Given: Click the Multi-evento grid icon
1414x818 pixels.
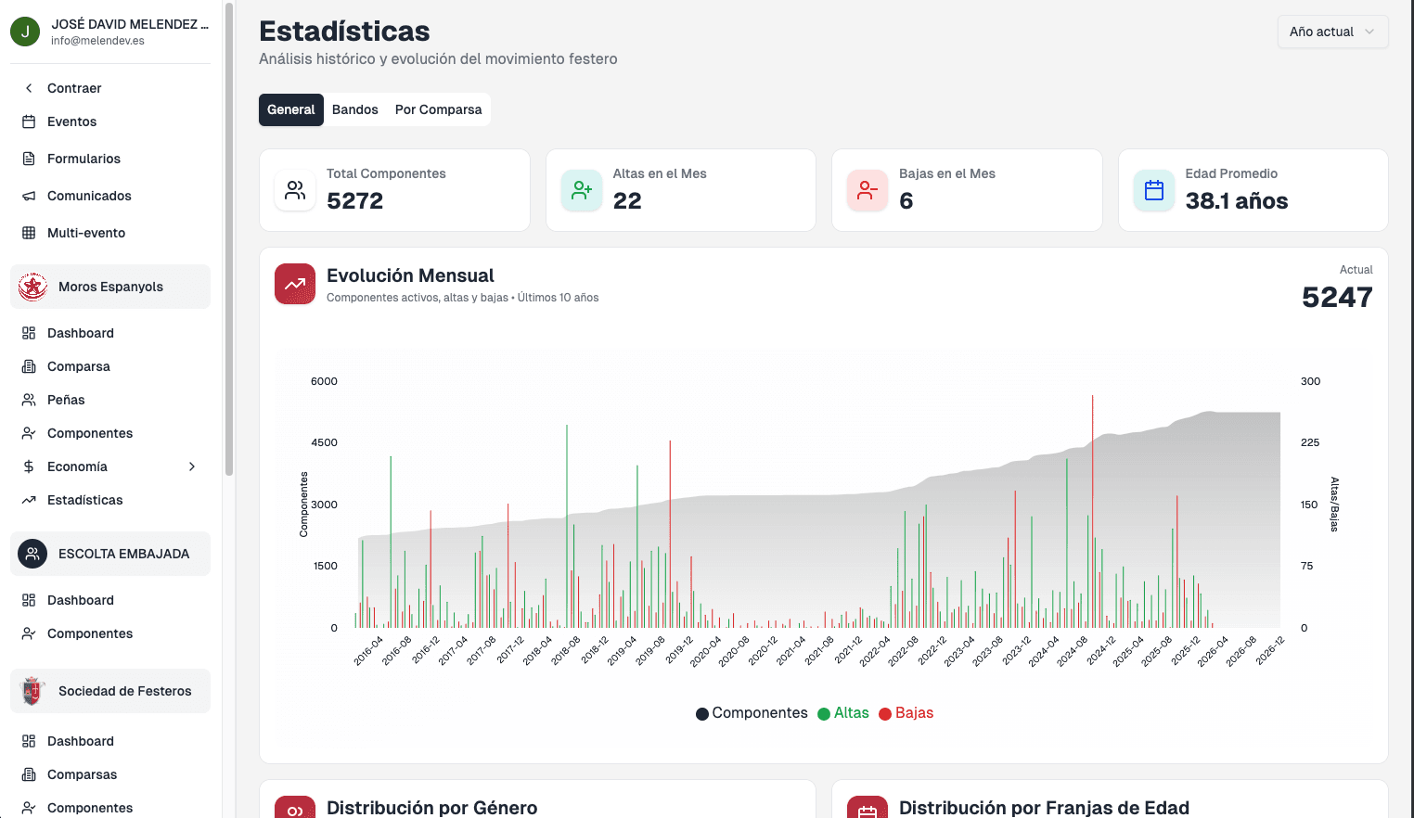Looking at the screenshot, I should (x=29, y=233).
